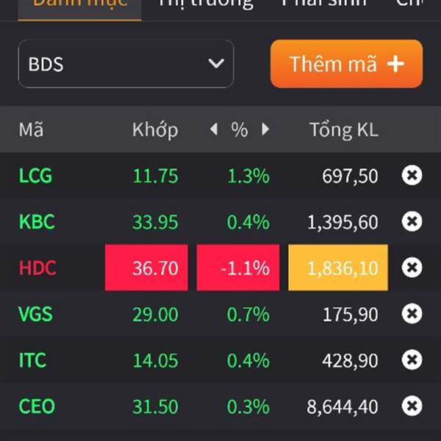This screenshot has height=441, width=441.
Task: Remove VGS from the list
Action: (x=412, y=314)
